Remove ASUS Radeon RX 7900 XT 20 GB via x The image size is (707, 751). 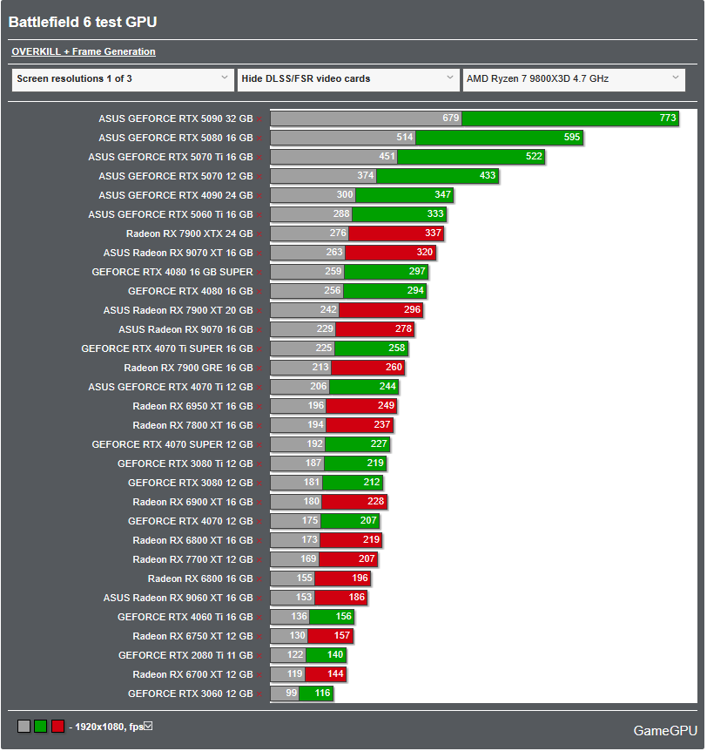coord(259,311)
